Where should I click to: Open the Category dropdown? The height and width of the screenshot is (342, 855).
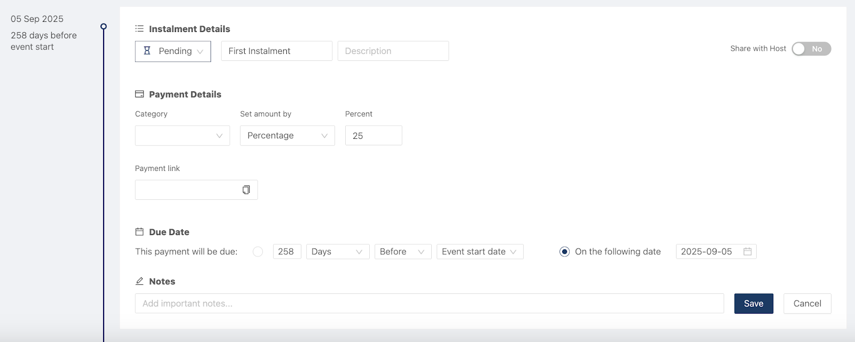tap(182, 136)
